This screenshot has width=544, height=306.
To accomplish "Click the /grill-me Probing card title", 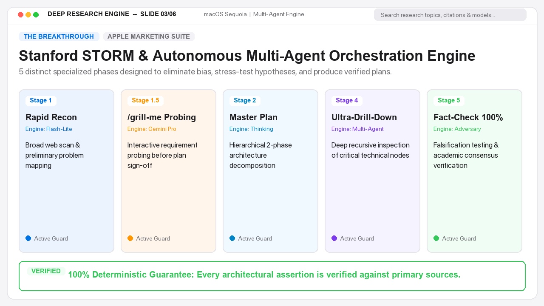I will click(x=162, y=117).
